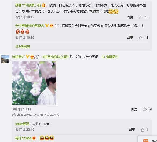Screen dimensions: 157x142
Task: Open the private message envelope icon
Action: pyautogui.click(x=146, y=140)
